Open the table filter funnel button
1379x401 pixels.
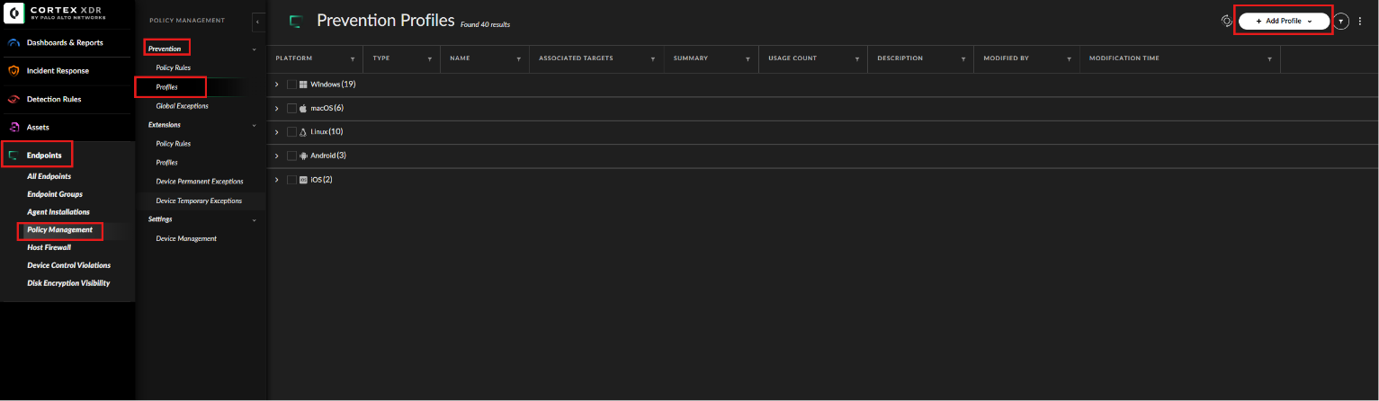click(1341, 21)
